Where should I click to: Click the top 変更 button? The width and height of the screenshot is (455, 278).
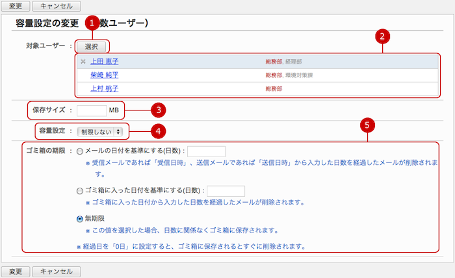14,6
